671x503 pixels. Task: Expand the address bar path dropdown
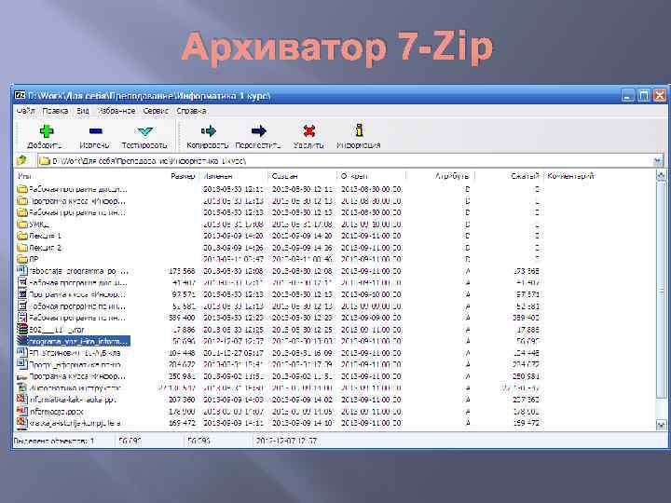tap(658, 161)
